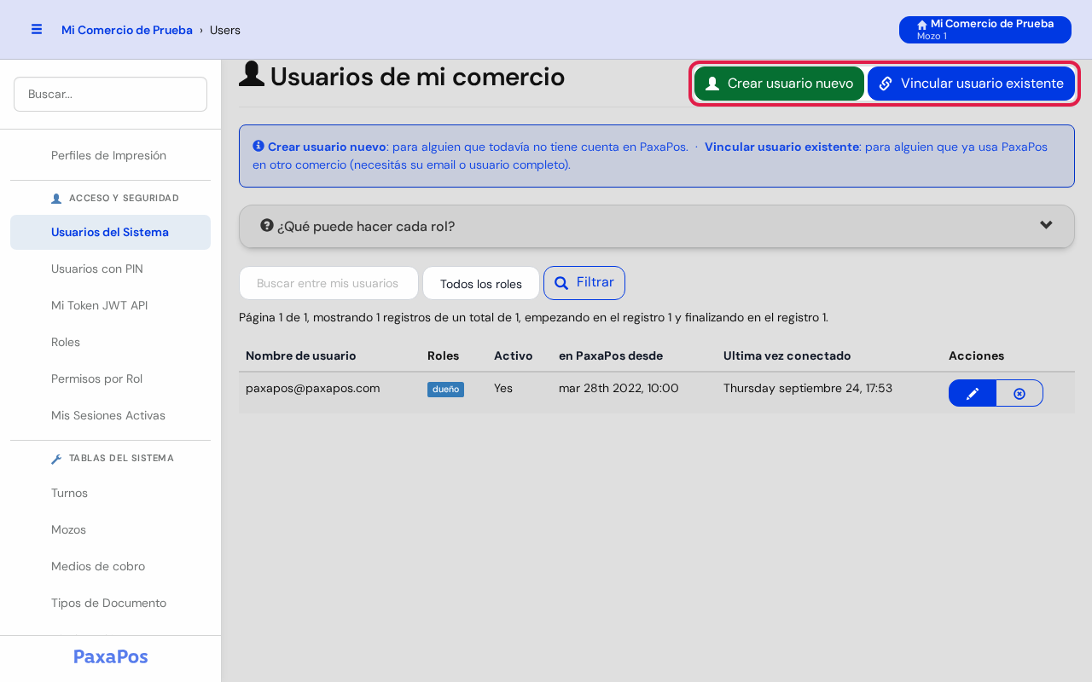Toggle the hamburger sidebar menu icon

[37, 29]
